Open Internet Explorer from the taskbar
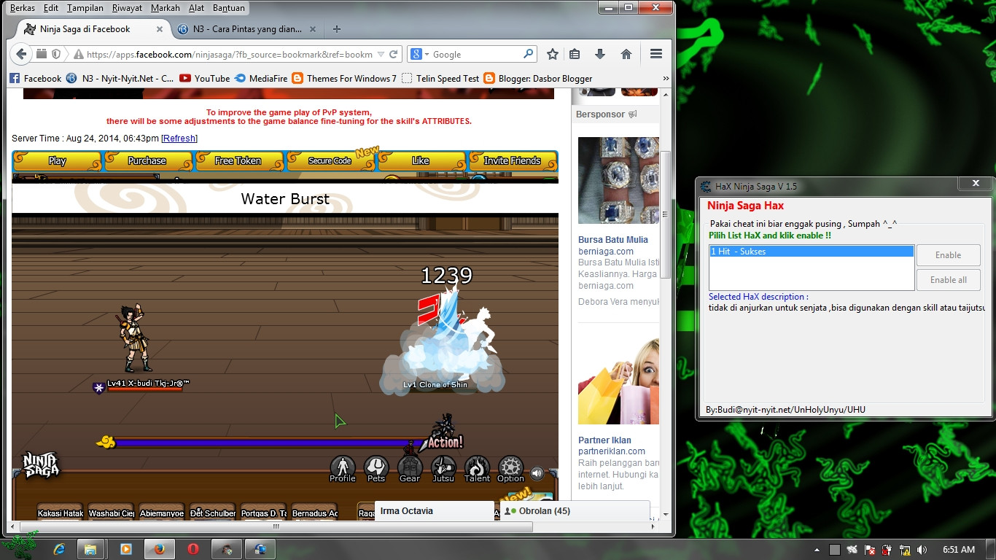The image size is (996, 560). pyautogui.click(x=59, y=549)
